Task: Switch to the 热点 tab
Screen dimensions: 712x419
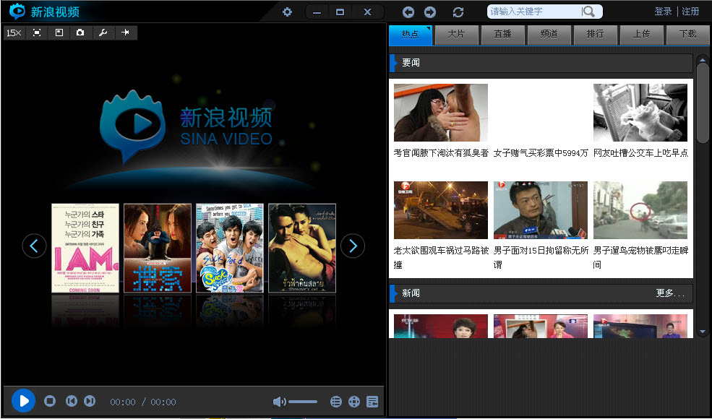Action: pyautogui.click(x=411, y=35)
